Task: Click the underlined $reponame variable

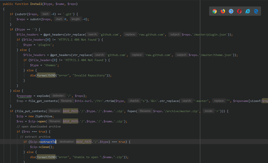Action: 24,96
